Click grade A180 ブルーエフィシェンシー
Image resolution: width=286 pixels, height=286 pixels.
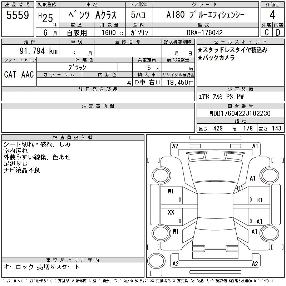pos(206,15)
